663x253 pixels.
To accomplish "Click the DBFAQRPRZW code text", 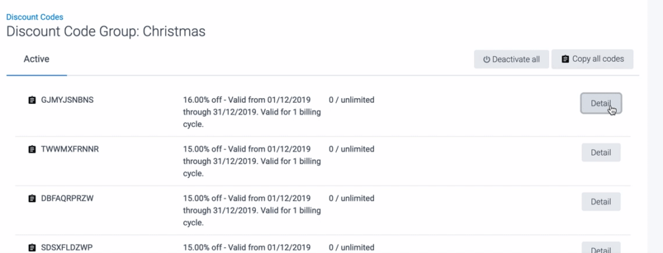I will pyautogui.click(x=67, y=198).
